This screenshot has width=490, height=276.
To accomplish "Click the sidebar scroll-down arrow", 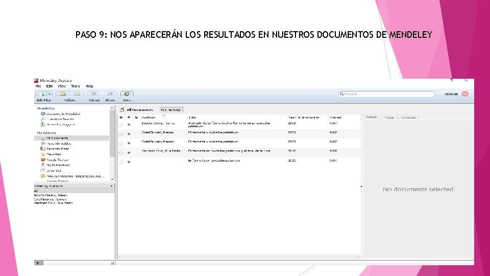I will click(x=112, y=179).
